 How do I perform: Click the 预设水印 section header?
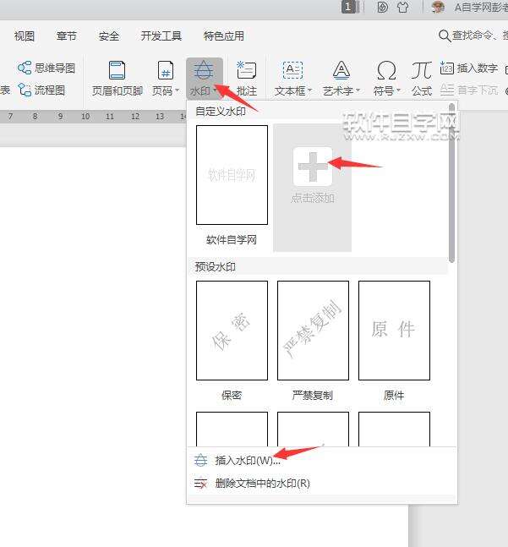pos(216,267)
